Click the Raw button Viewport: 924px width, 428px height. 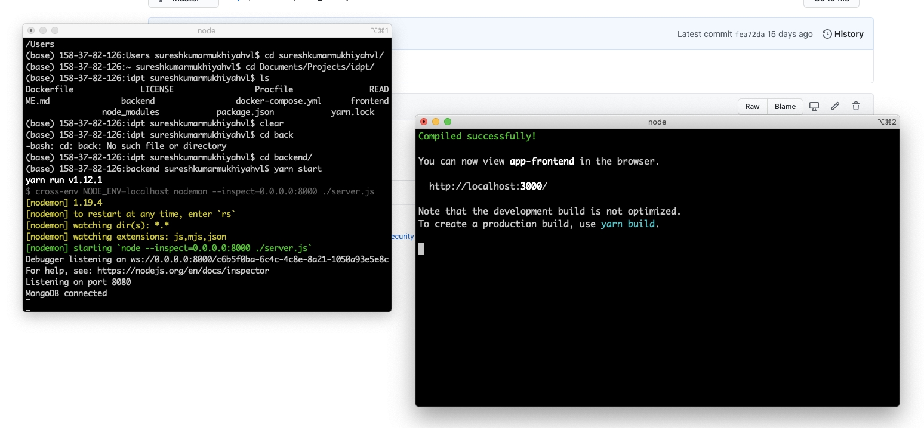[752, 107]
